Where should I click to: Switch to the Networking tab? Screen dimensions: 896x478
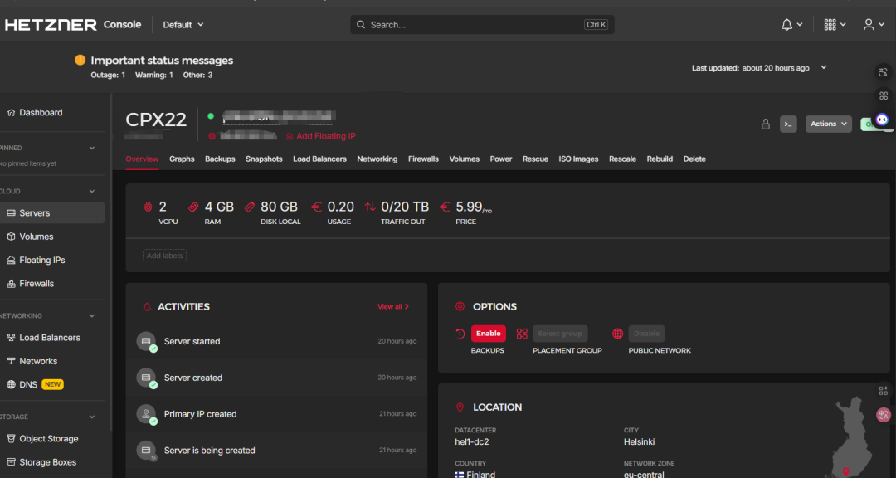click(x=377, y=159)
